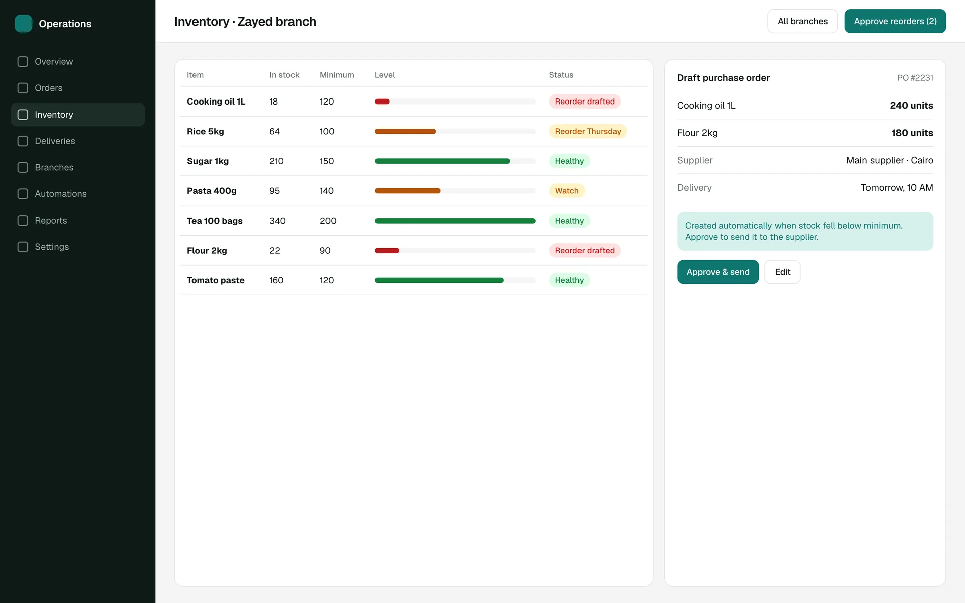Select the Pasta 400g item name
This screenshot has width=965, height=603.
click(212, 191)
